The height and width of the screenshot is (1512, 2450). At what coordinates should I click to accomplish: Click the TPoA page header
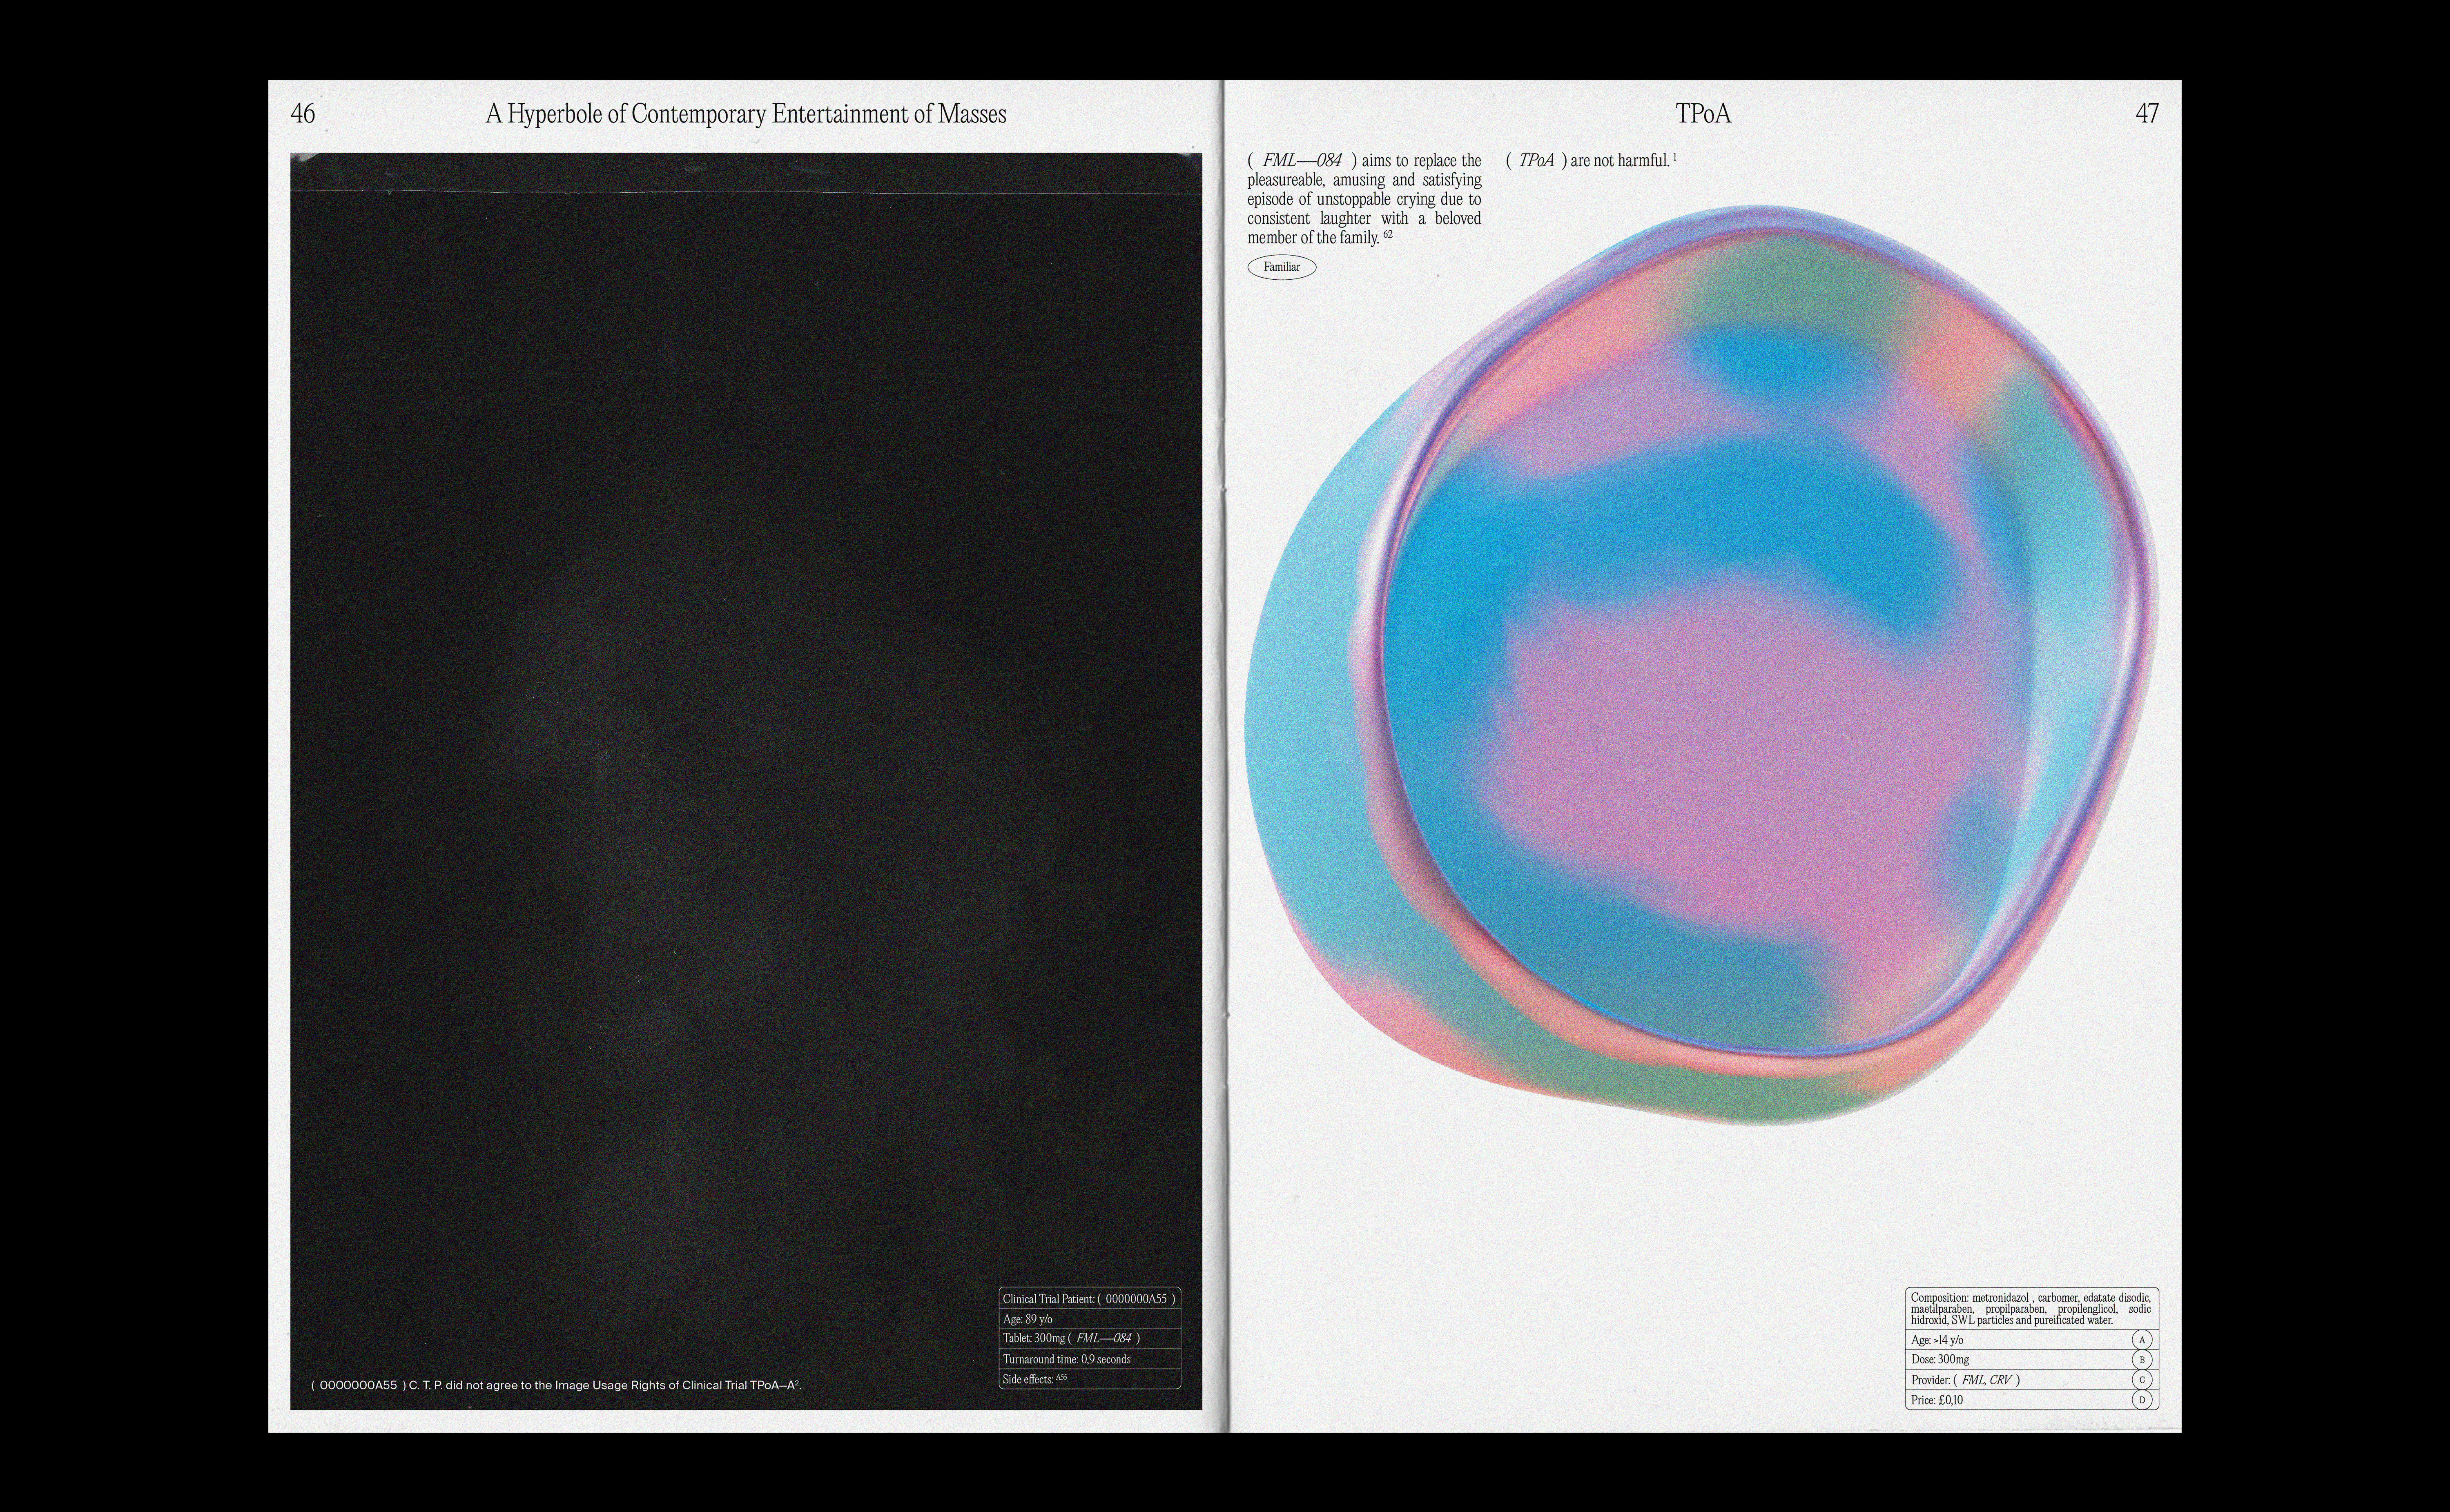coord(1703,114)
